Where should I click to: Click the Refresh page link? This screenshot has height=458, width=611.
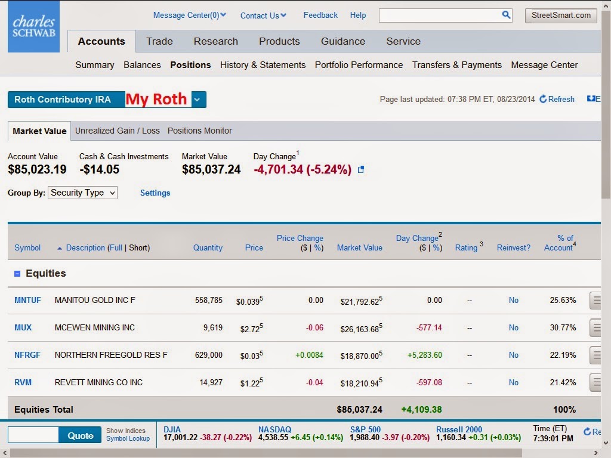click(557, 100)
